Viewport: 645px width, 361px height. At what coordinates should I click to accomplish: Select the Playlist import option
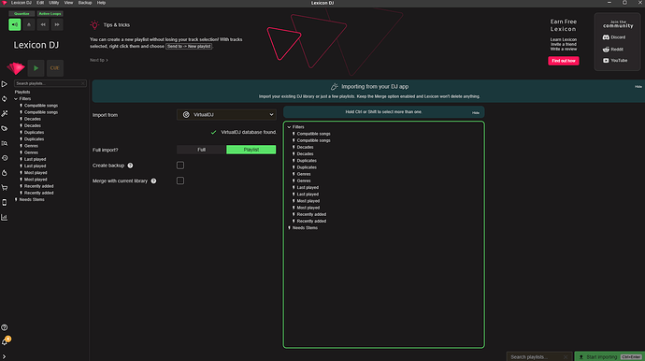tap(251, 150)
